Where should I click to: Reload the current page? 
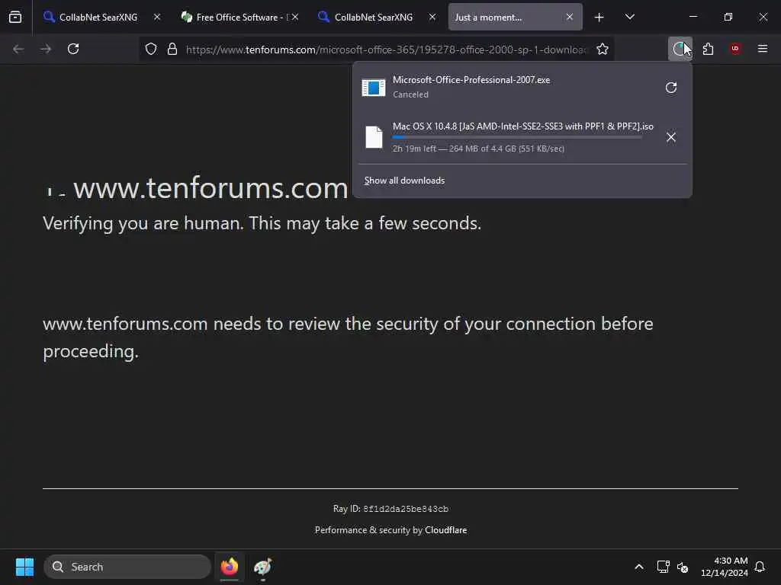pos(73,49)
